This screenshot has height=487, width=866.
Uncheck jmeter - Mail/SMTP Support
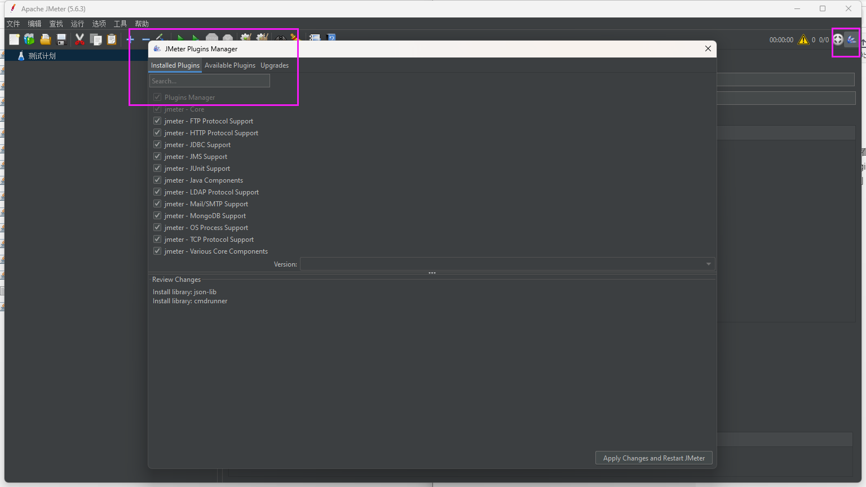coord(157,203)
